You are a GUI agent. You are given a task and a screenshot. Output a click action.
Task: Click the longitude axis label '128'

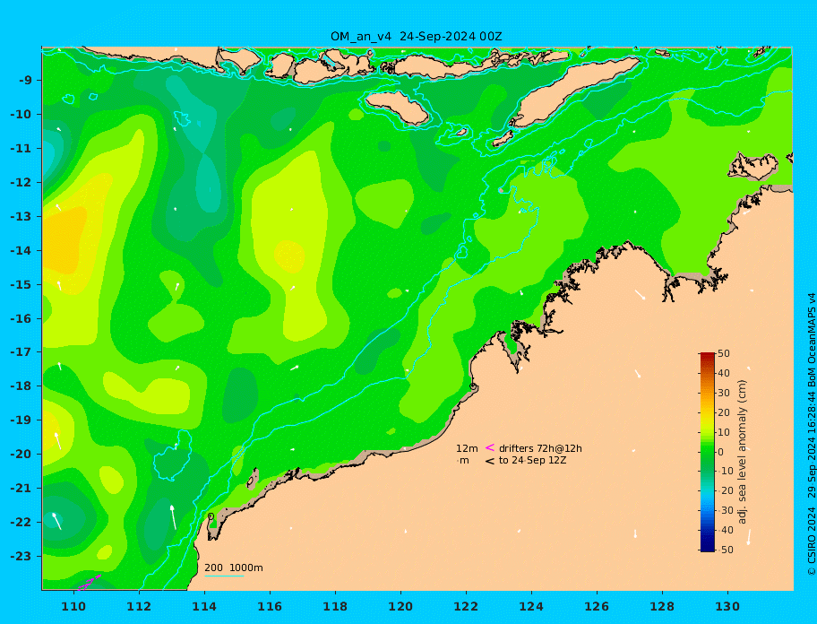(x=662, y=606)
